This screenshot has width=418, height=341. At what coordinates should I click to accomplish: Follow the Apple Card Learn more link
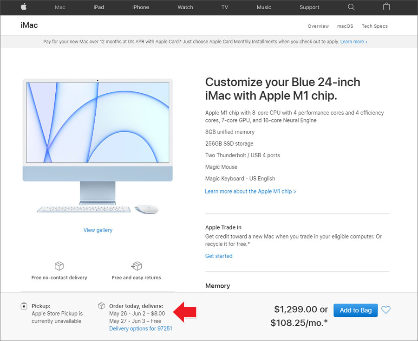click(x=353, y=42)
